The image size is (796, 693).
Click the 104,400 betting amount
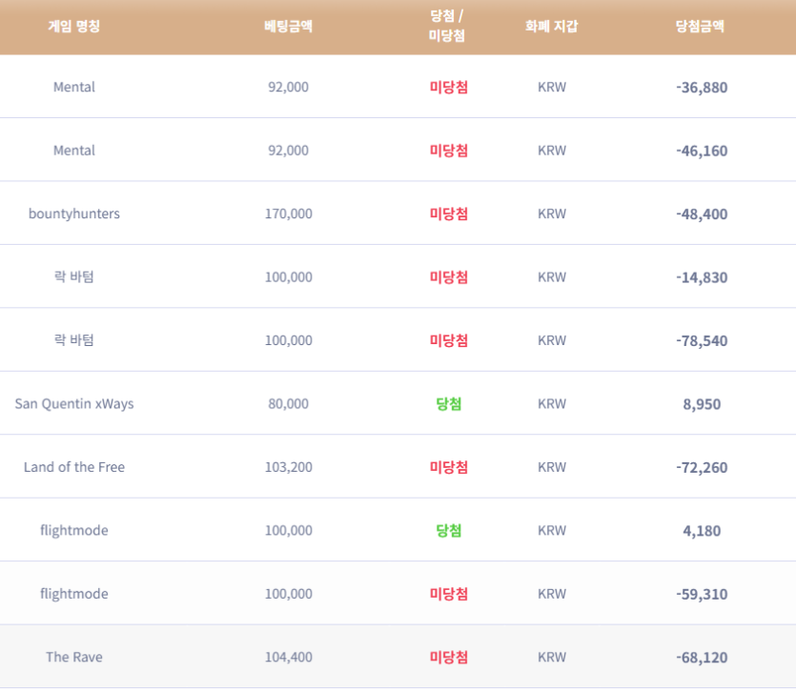[x=288, y=657]
